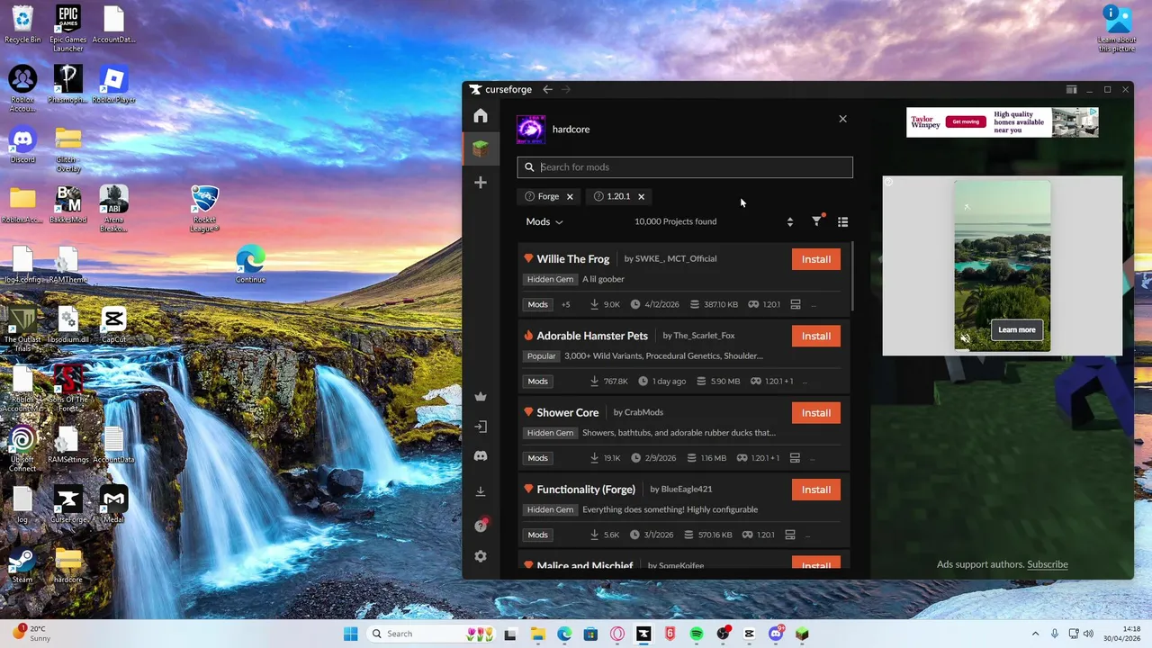Image resolution: width=1152 pixels, height=648 pixels.
Task: Open the CurseForge home page icon
Action: (x=481, y=115)
